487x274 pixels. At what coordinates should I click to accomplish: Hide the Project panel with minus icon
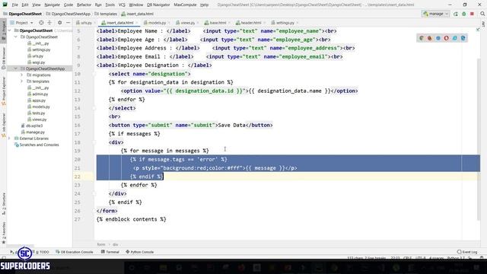[68, 23]
